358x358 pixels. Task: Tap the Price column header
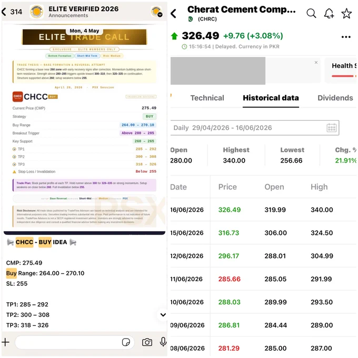click(227, 187)
